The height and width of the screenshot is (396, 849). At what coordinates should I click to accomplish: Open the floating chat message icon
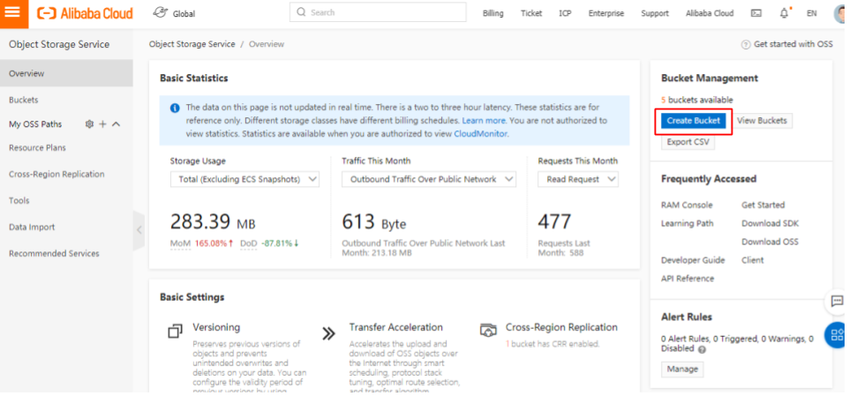coord(838,302)
